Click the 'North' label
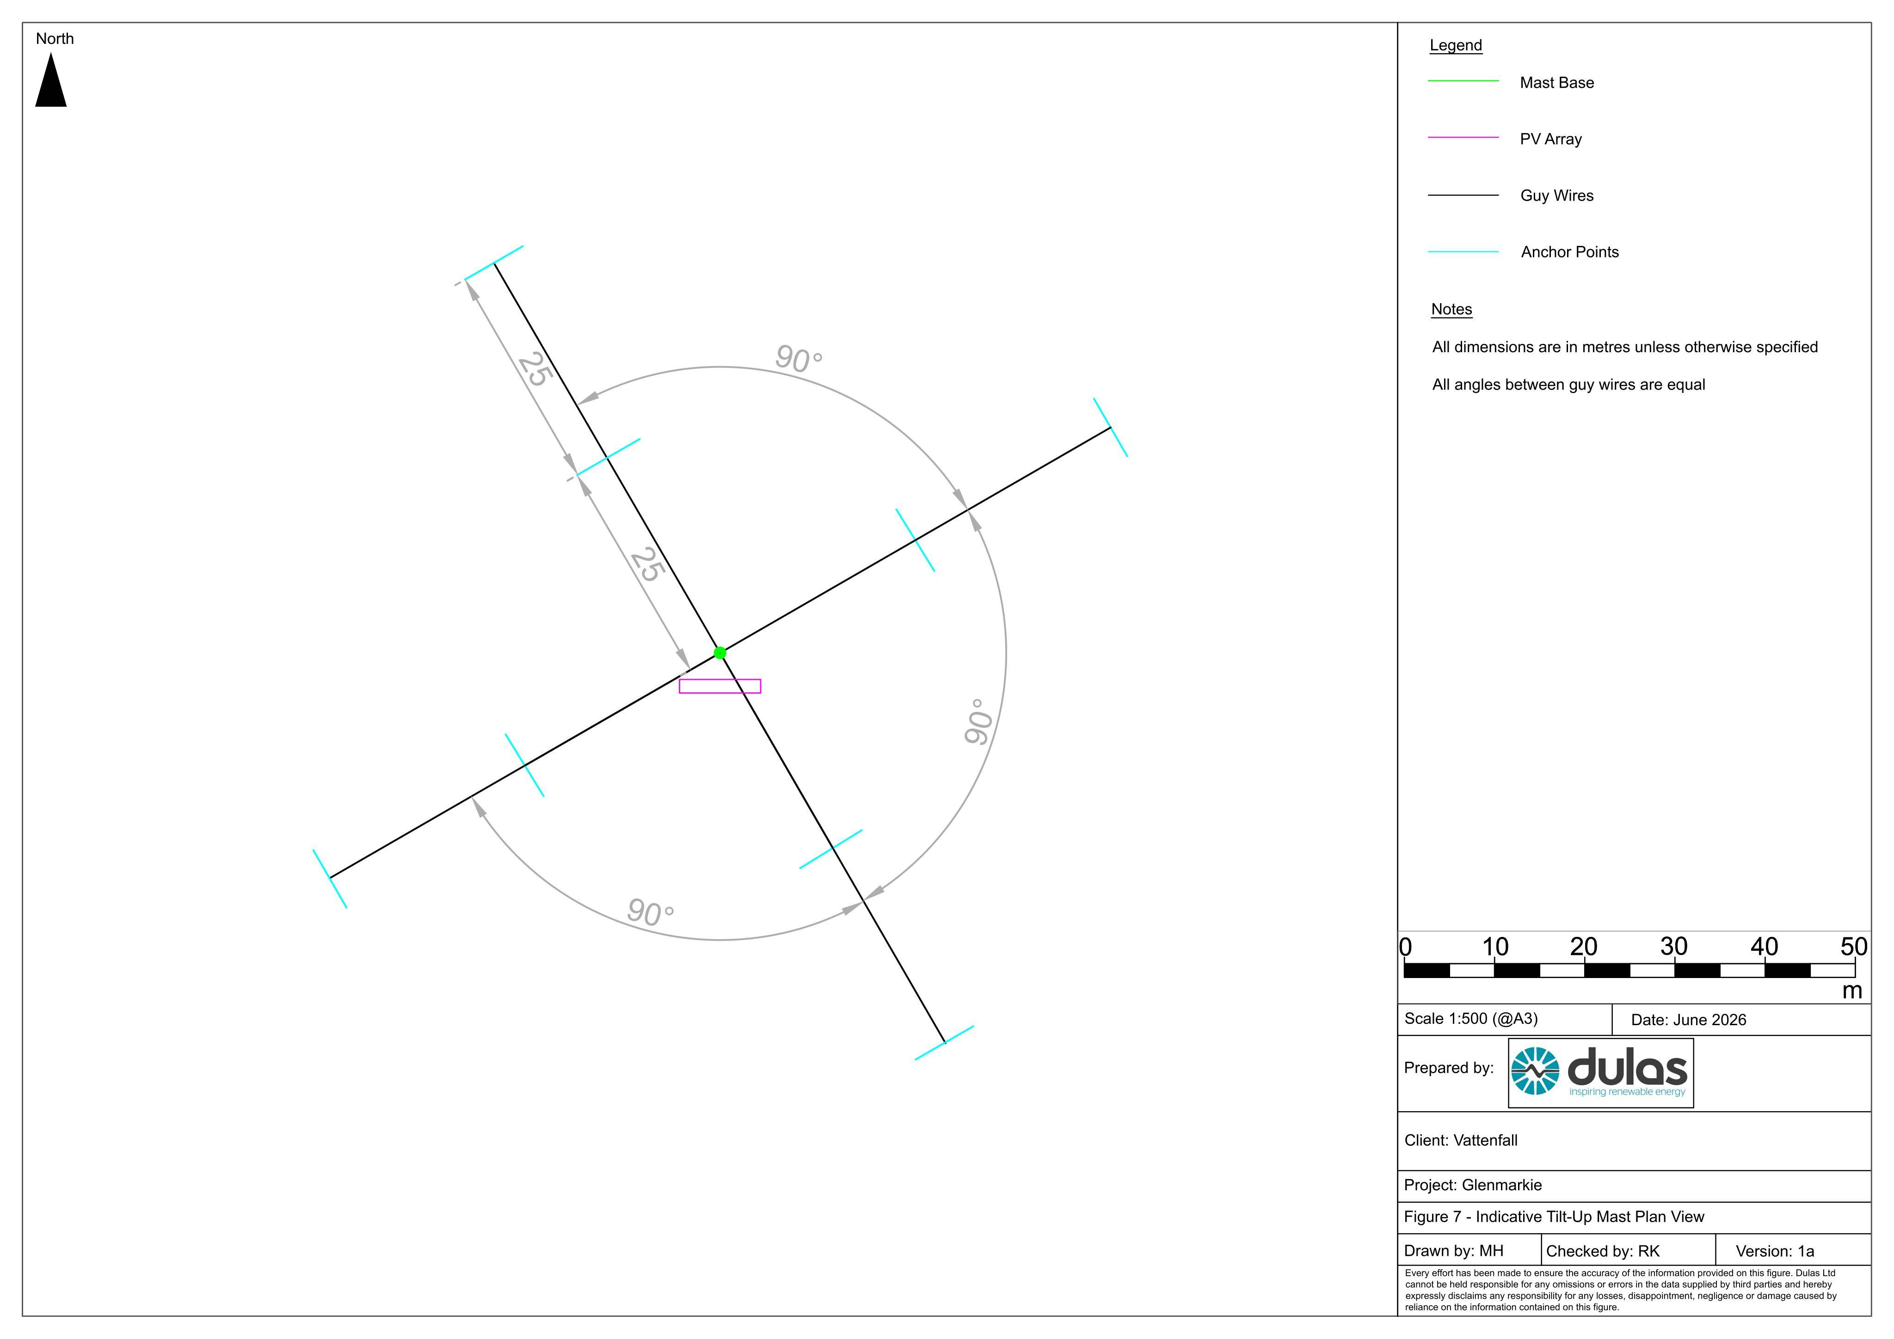 pos(55,39)
